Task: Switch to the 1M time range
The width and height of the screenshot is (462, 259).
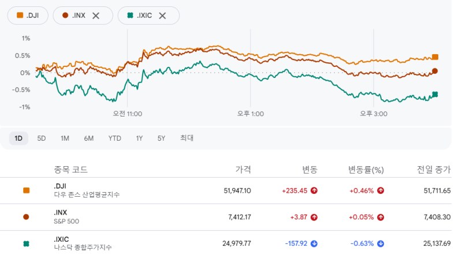Action: pyautogui.click(x=65, y=138)
